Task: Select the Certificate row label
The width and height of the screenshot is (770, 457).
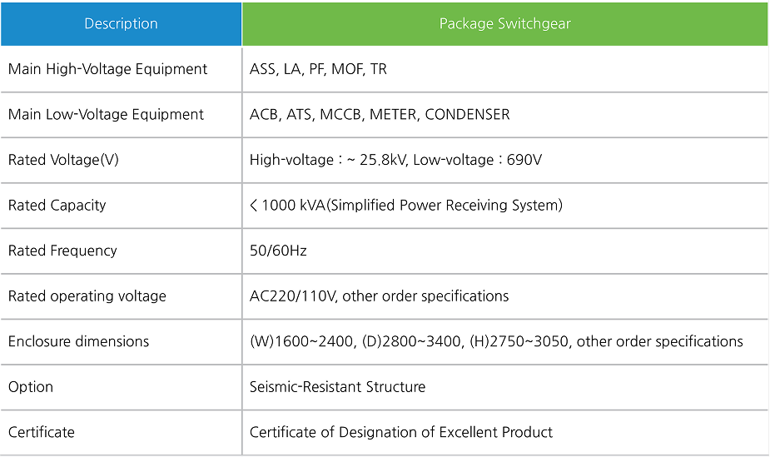Action: (x=42, y=432)
